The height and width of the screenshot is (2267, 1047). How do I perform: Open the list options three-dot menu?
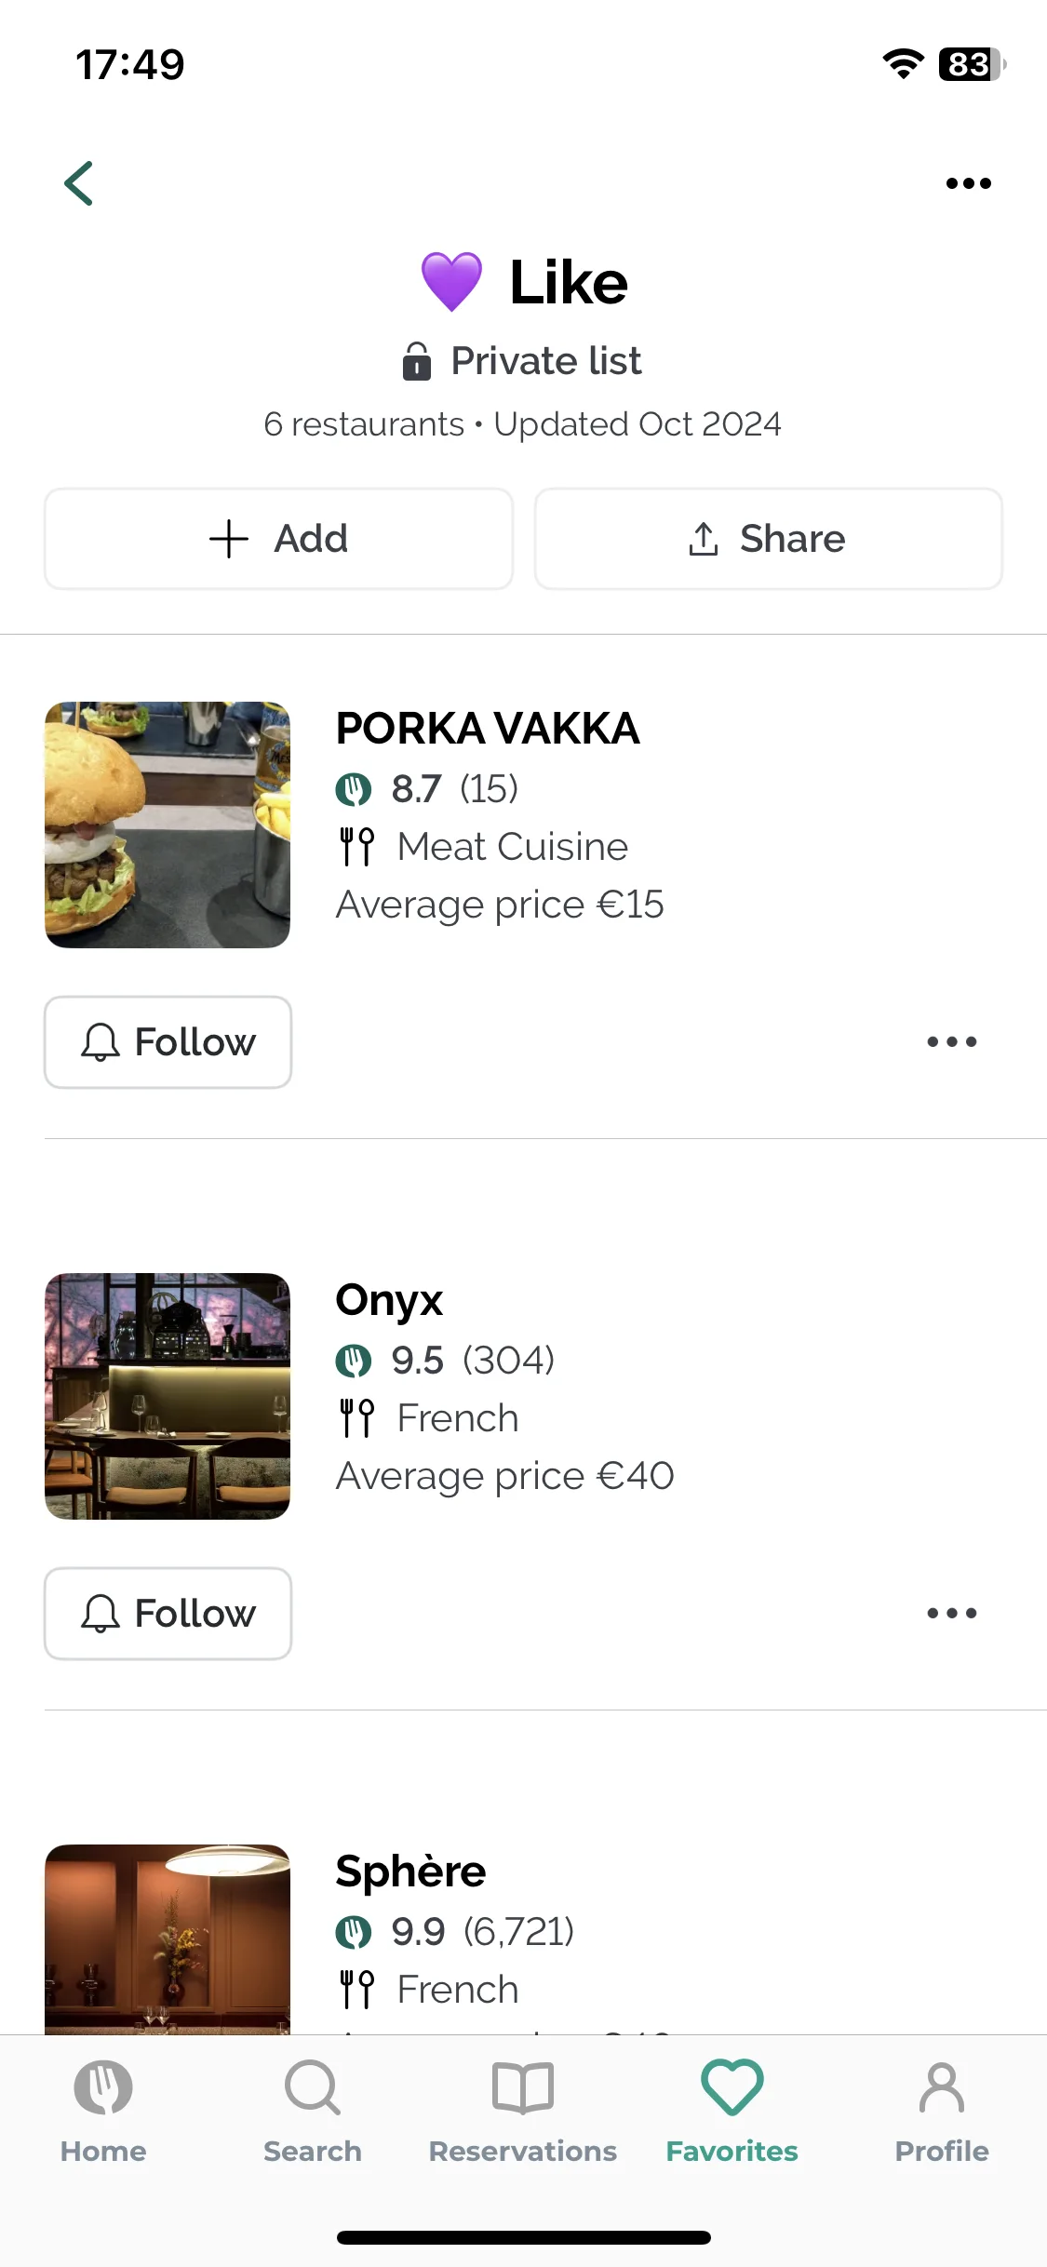click(968, 183)
